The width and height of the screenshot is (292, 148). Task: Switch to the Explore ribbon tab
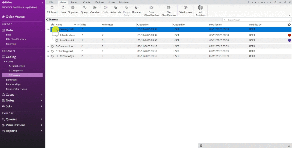click(99, 2)
